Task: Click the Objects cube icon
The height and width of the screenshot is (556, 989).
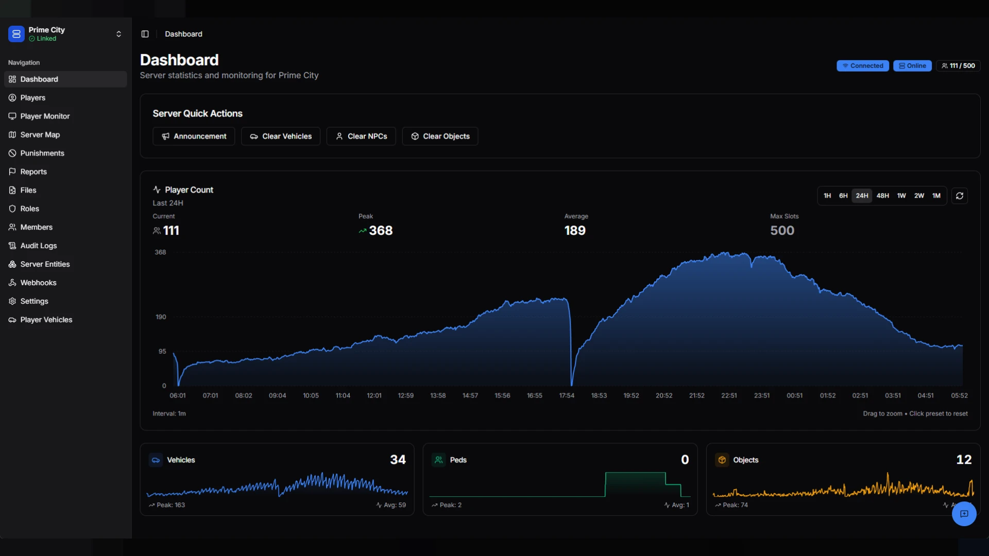Action: click(x=722, y=460)
